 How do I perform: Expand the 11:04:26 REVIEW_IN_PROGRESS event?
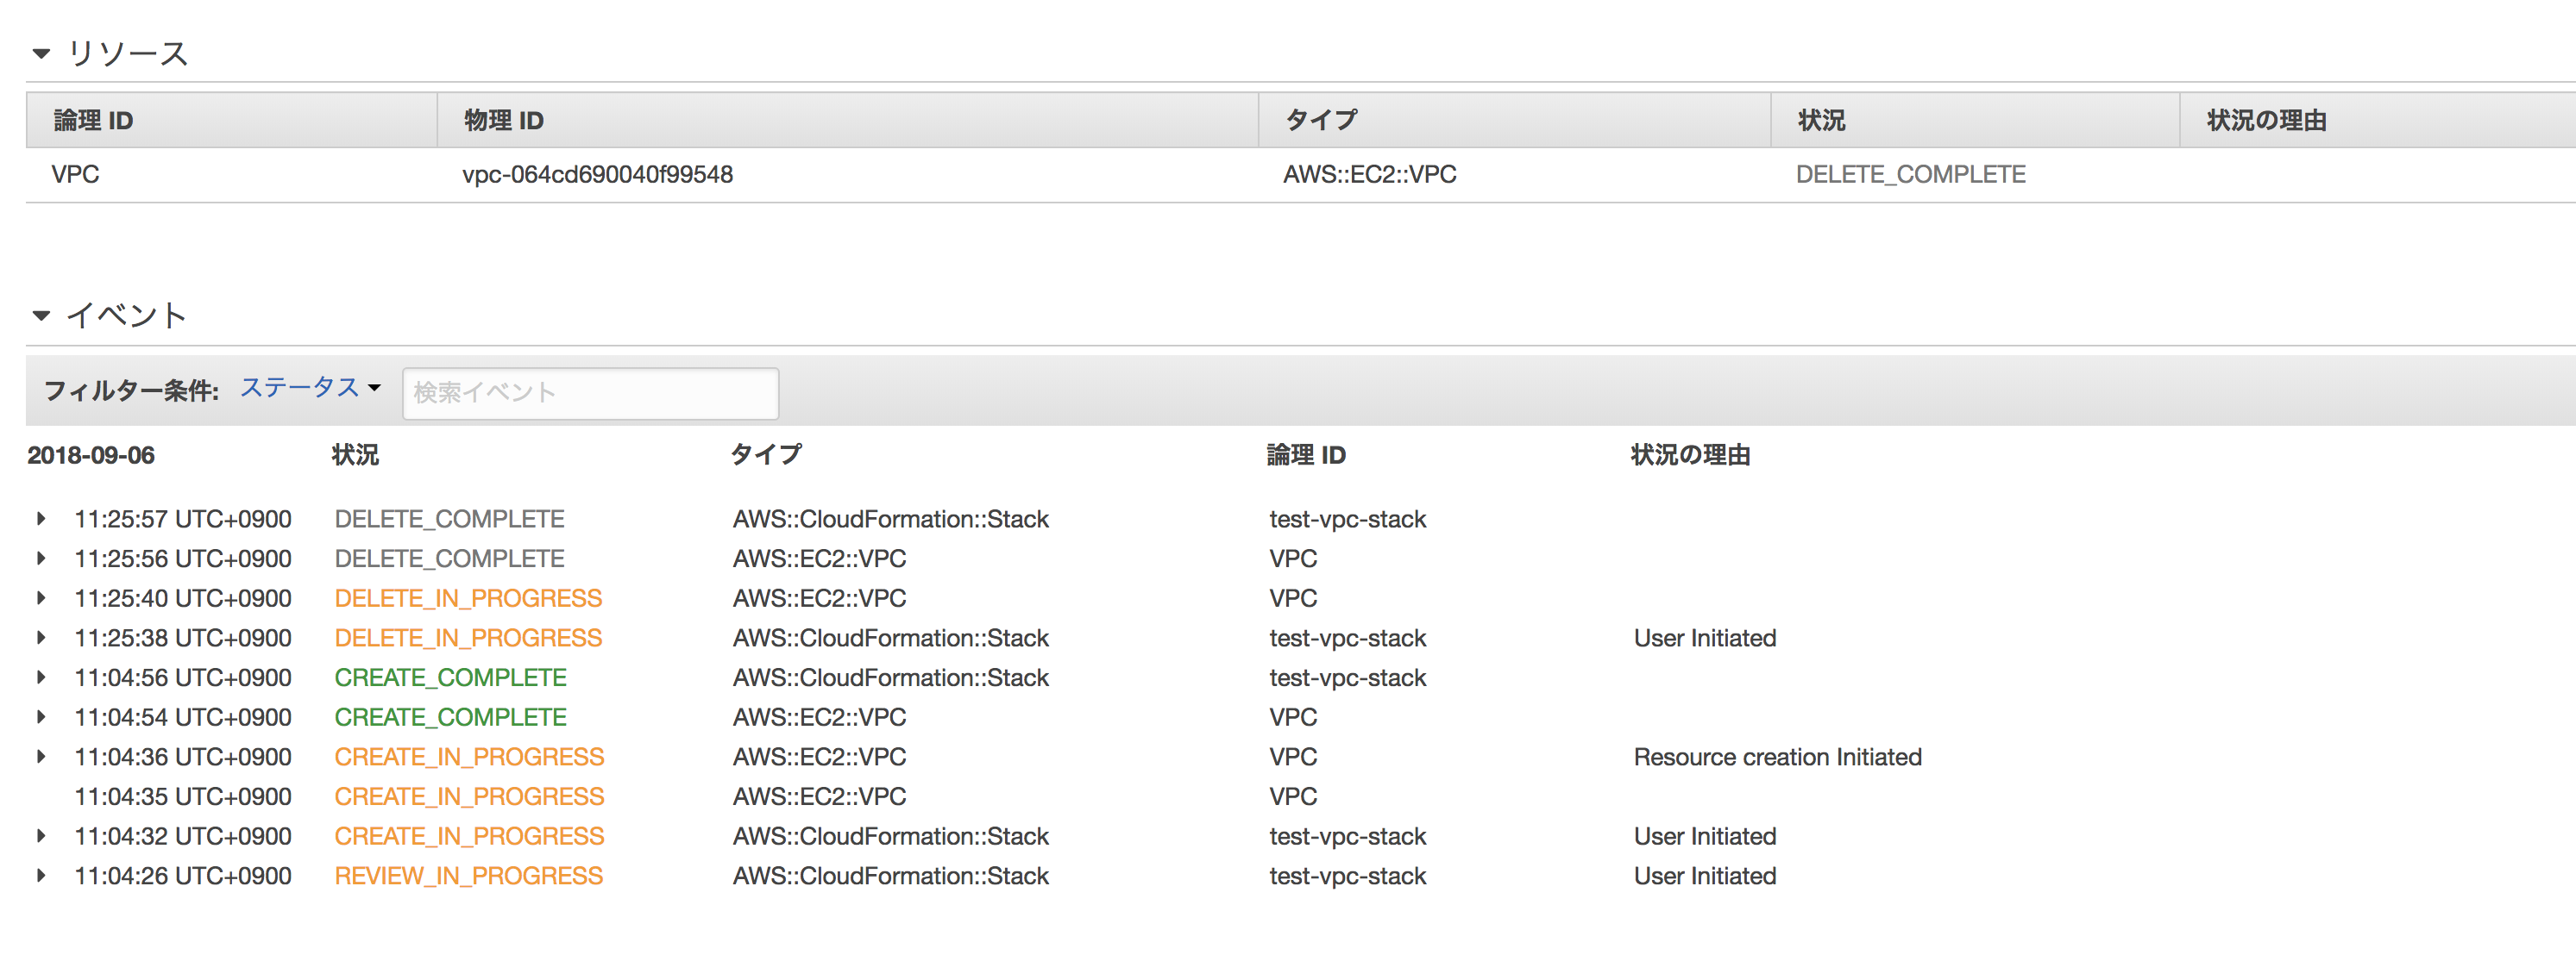41,877
